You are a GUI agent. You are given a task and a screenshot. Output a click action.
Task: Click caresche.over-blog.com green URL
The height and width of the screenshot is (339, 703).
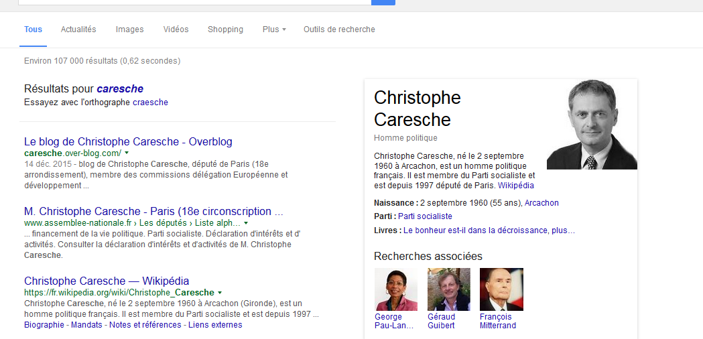pyautogui.click(x=72, y=153)
